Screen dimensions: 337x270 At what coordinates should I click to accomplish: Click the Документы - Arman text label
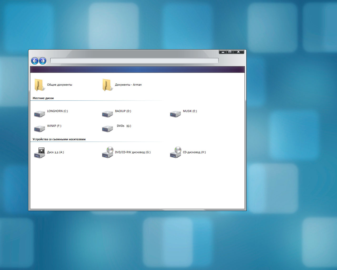point(128,85)
